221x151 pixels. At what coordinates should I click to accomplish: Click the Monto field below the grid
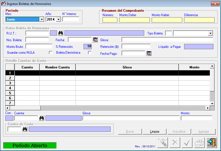[x=196, y=118]
